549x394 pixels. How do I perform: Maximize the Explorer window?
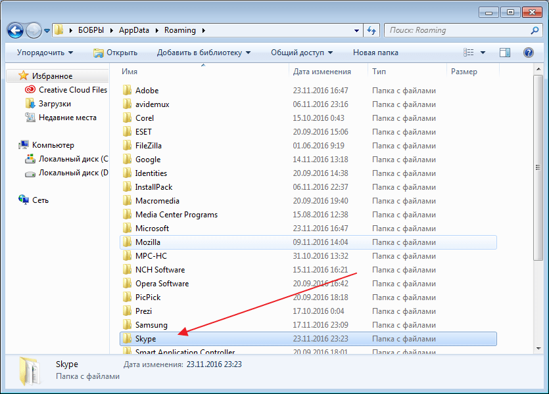pos(510,12)
